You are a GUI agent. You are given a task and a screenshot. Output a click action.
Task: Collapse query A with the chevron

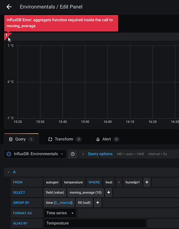click(x=9, y=172)
